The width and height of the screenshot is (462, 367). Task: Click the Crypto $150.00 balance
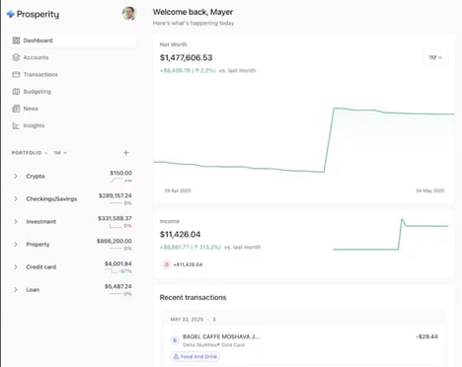(x=120, y=173)
